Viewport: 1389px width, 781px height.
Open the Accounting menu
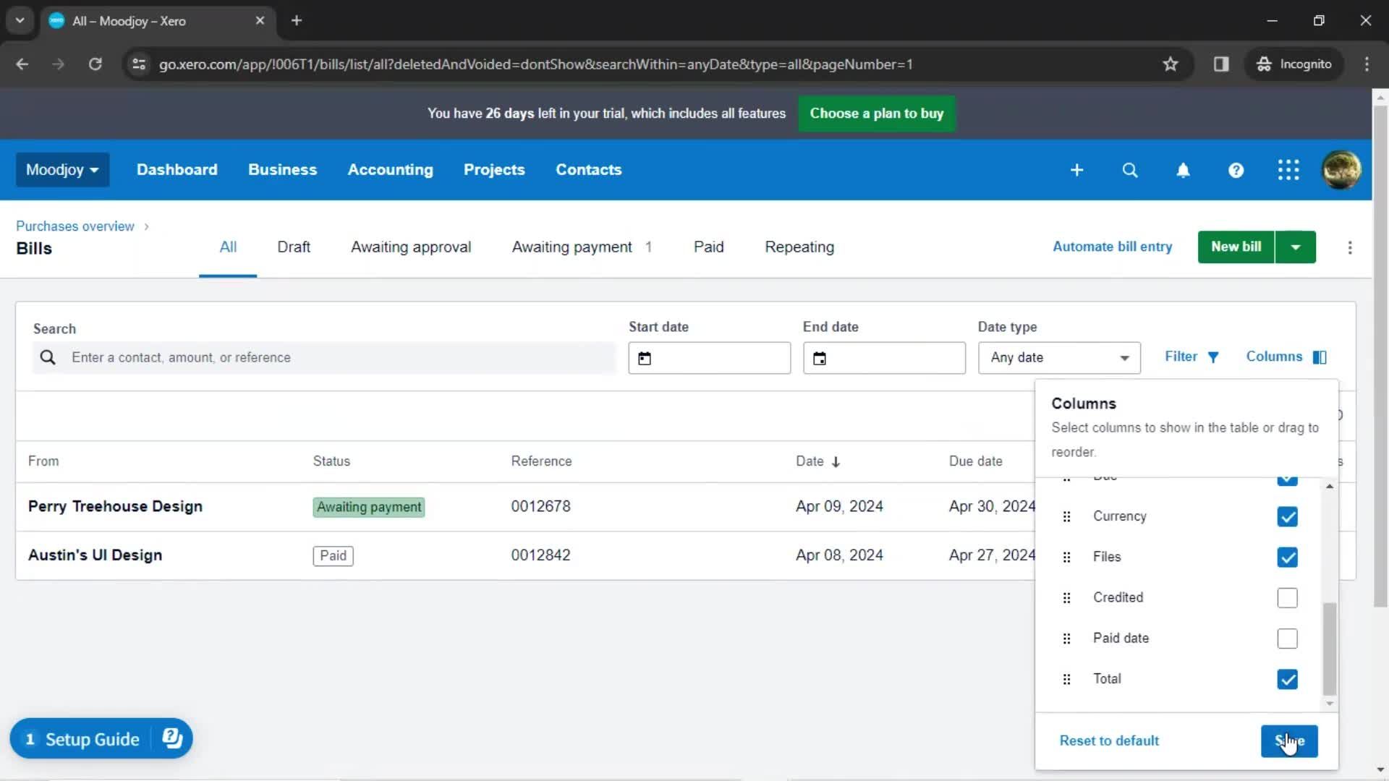coord(390,170)
